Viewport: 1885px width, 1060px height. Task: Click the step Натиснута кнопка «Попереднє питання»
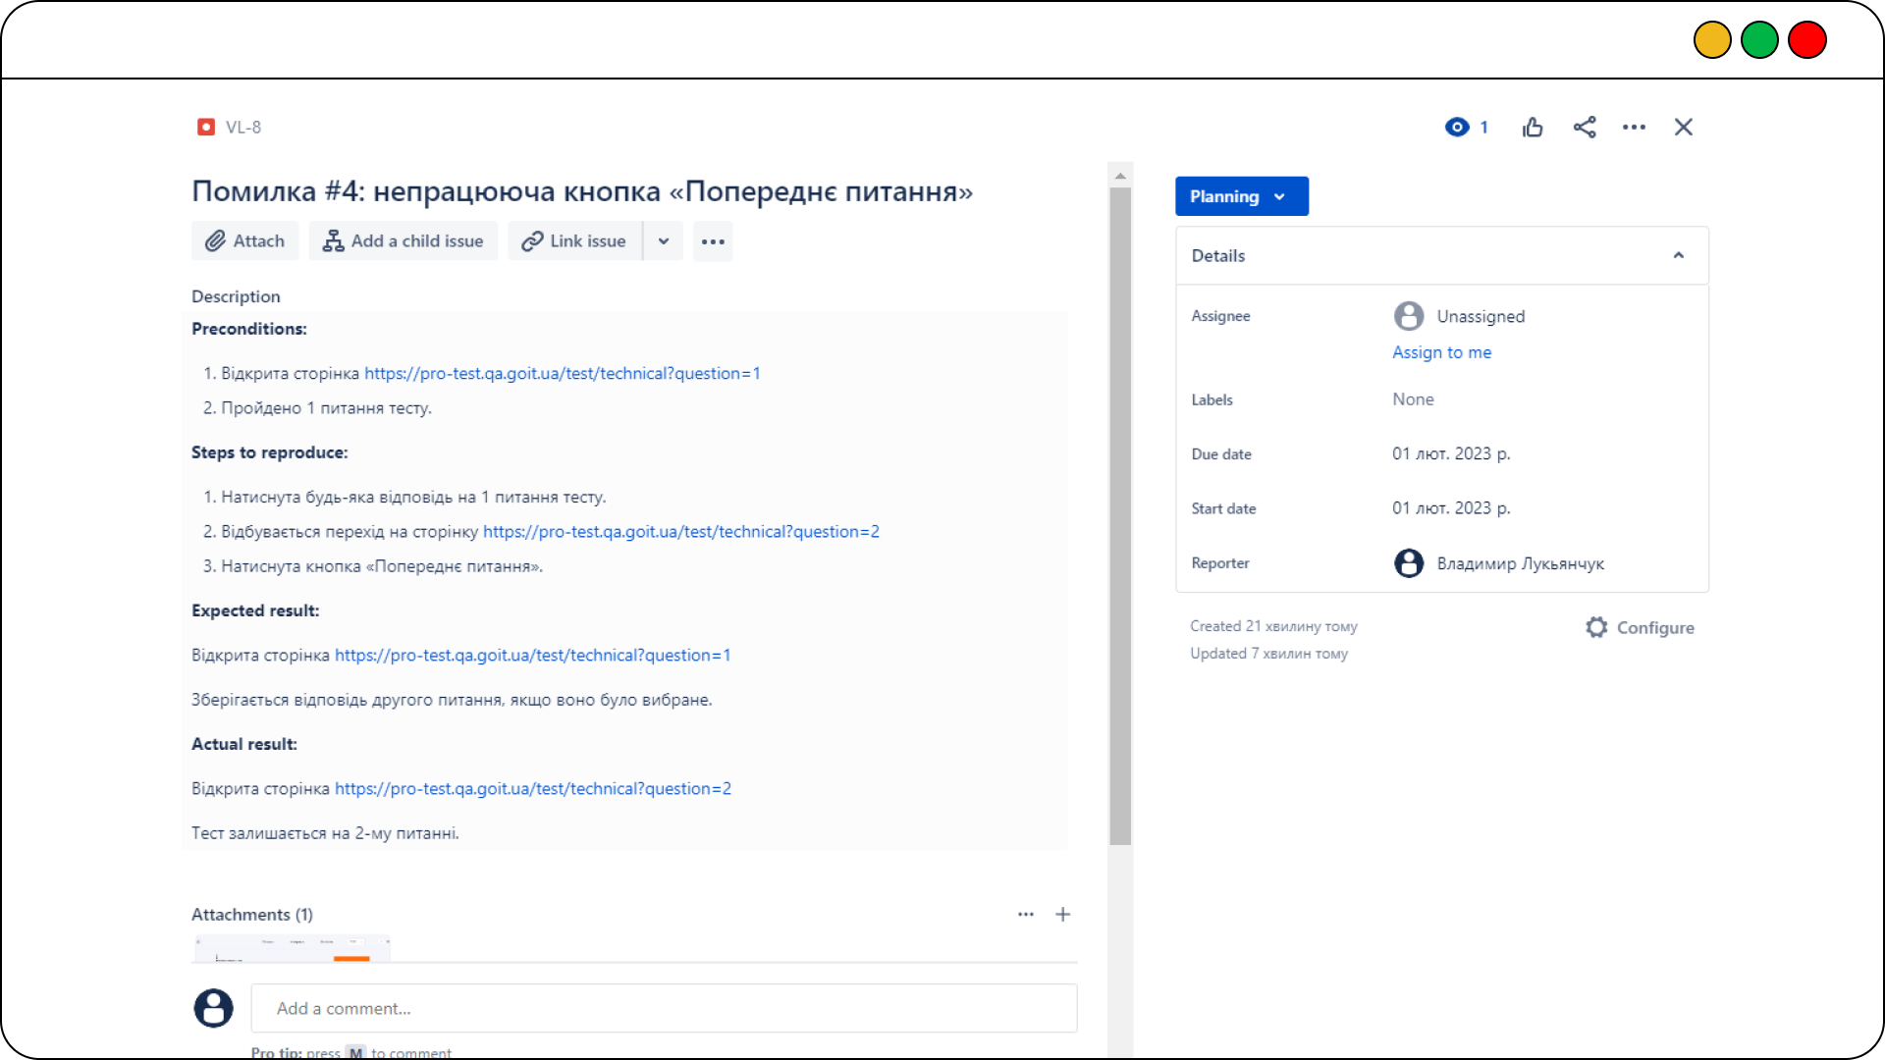tap(382, 566)
